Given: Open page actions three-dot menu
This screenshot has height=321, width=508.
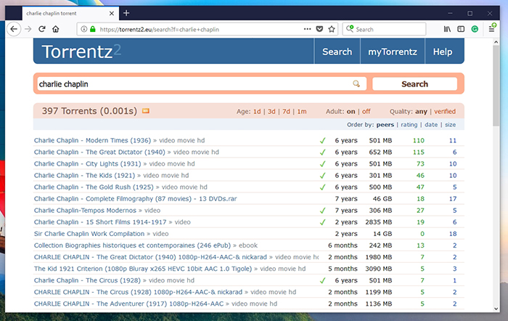Looking at the screenshot, I should click(308, 29).
